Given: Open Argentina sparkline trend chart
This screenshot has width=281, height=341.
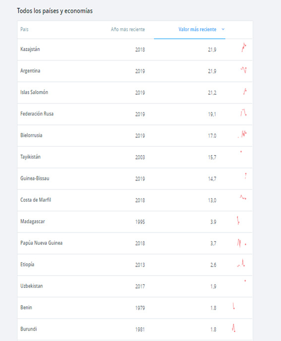Looking at the screenshot, I should (x=244, y=70).
